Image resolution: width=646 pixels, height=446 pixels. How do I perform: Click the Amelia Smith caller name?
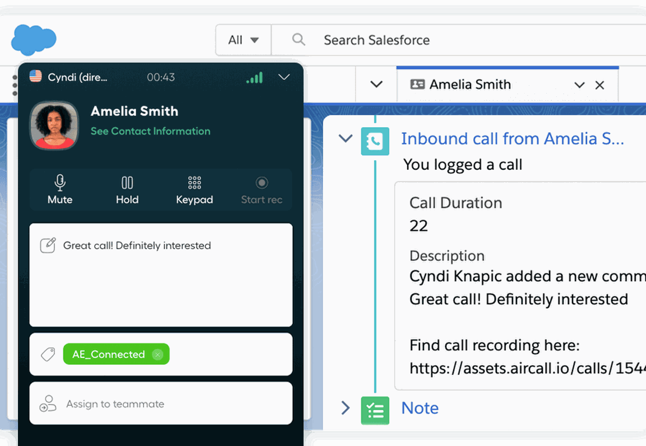[x=135, y=111]
